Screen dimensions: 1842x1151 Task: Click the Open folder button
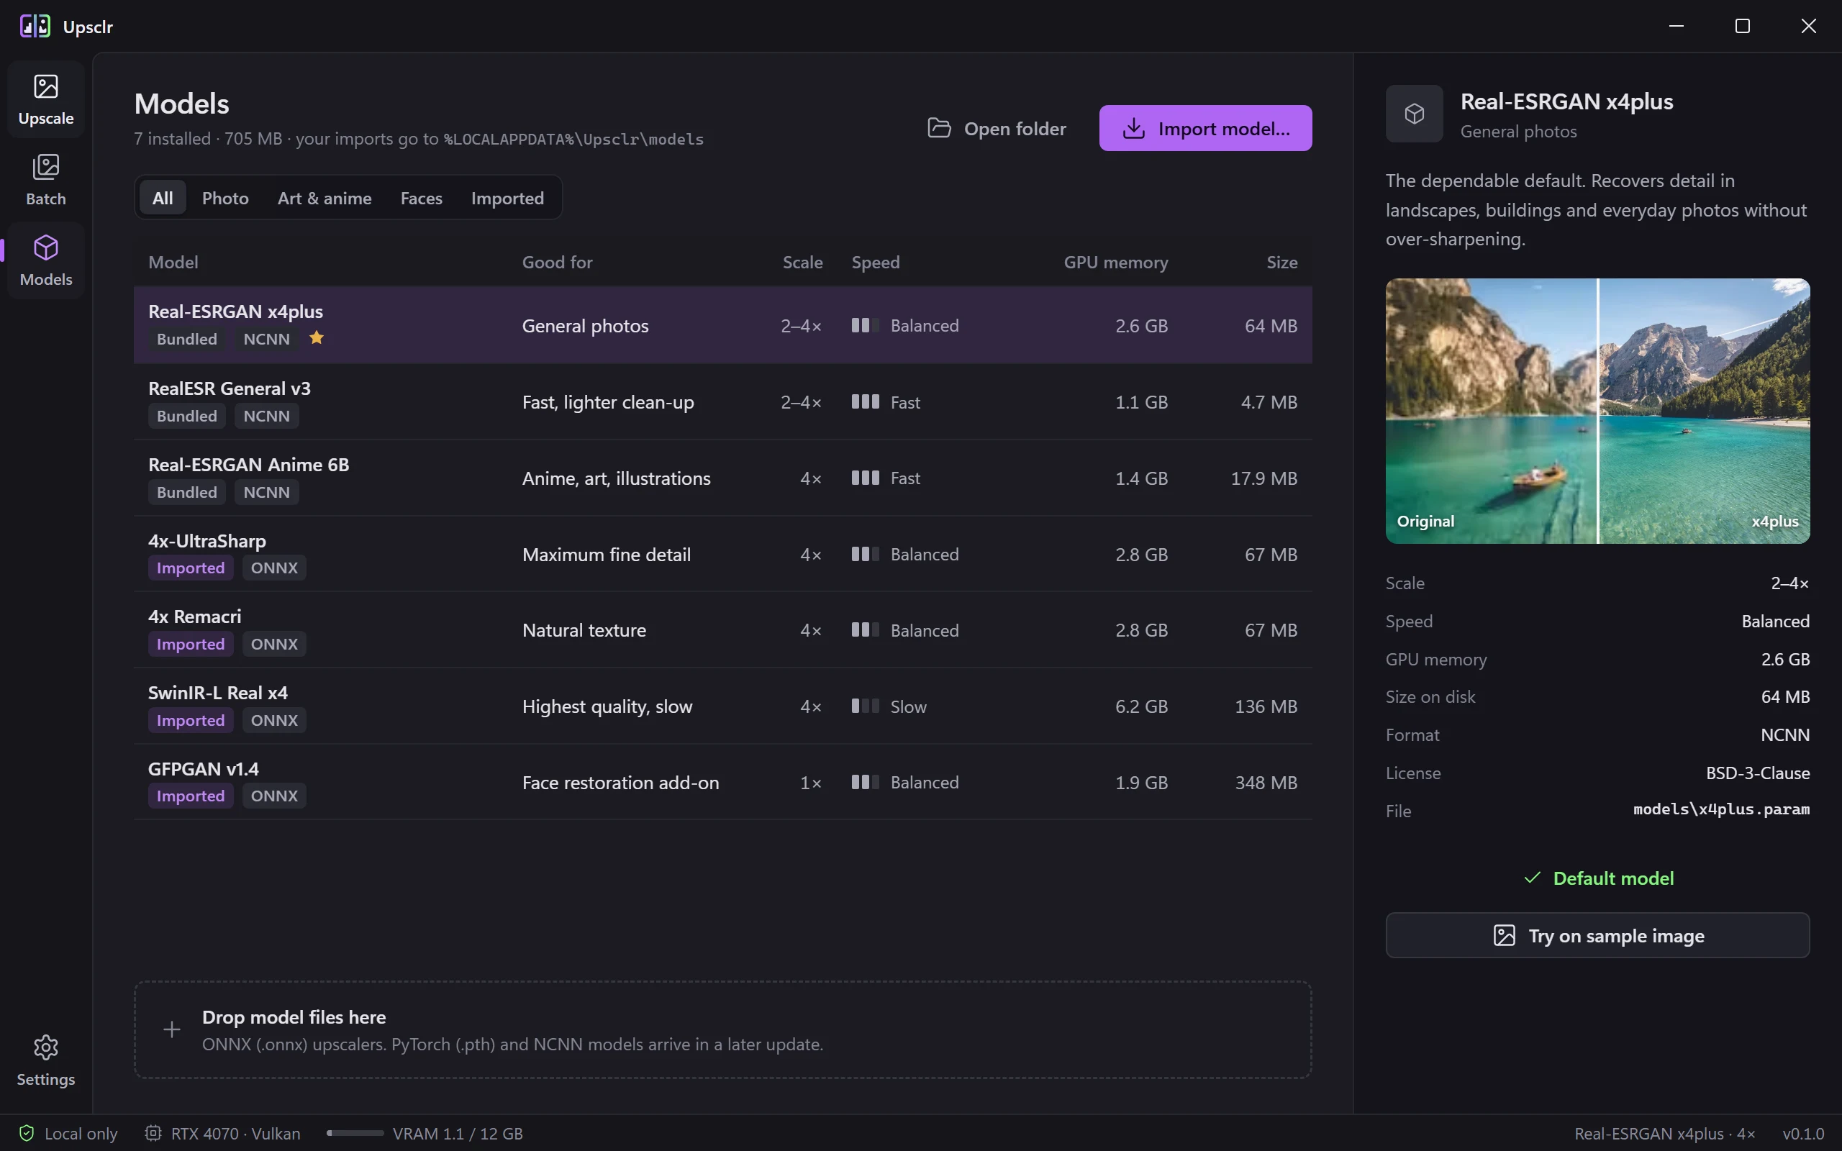pos(997,128)
